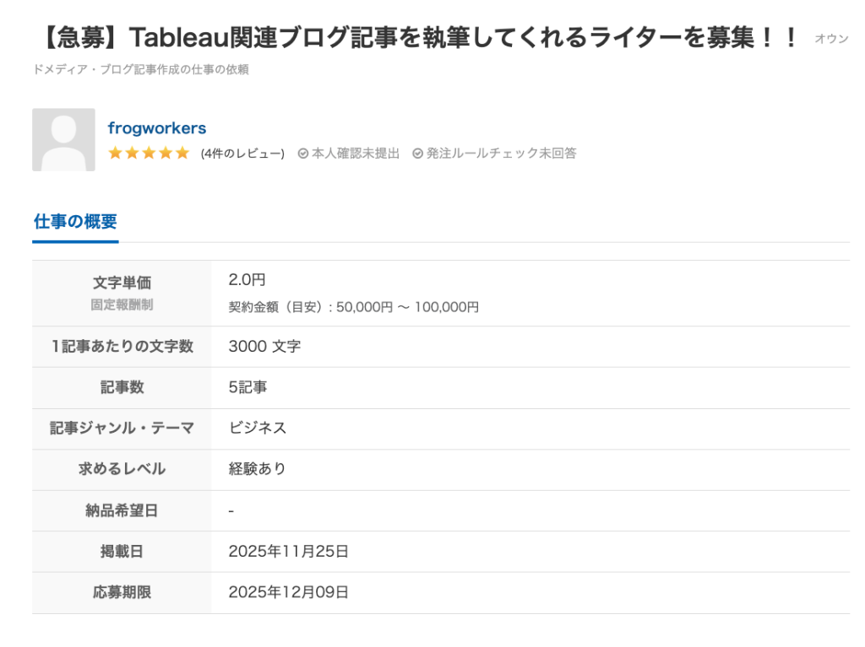Click the 納品希望日 row header
This screenshot has width=865, height=647.
pyautogui.click(x=122, y=510)
